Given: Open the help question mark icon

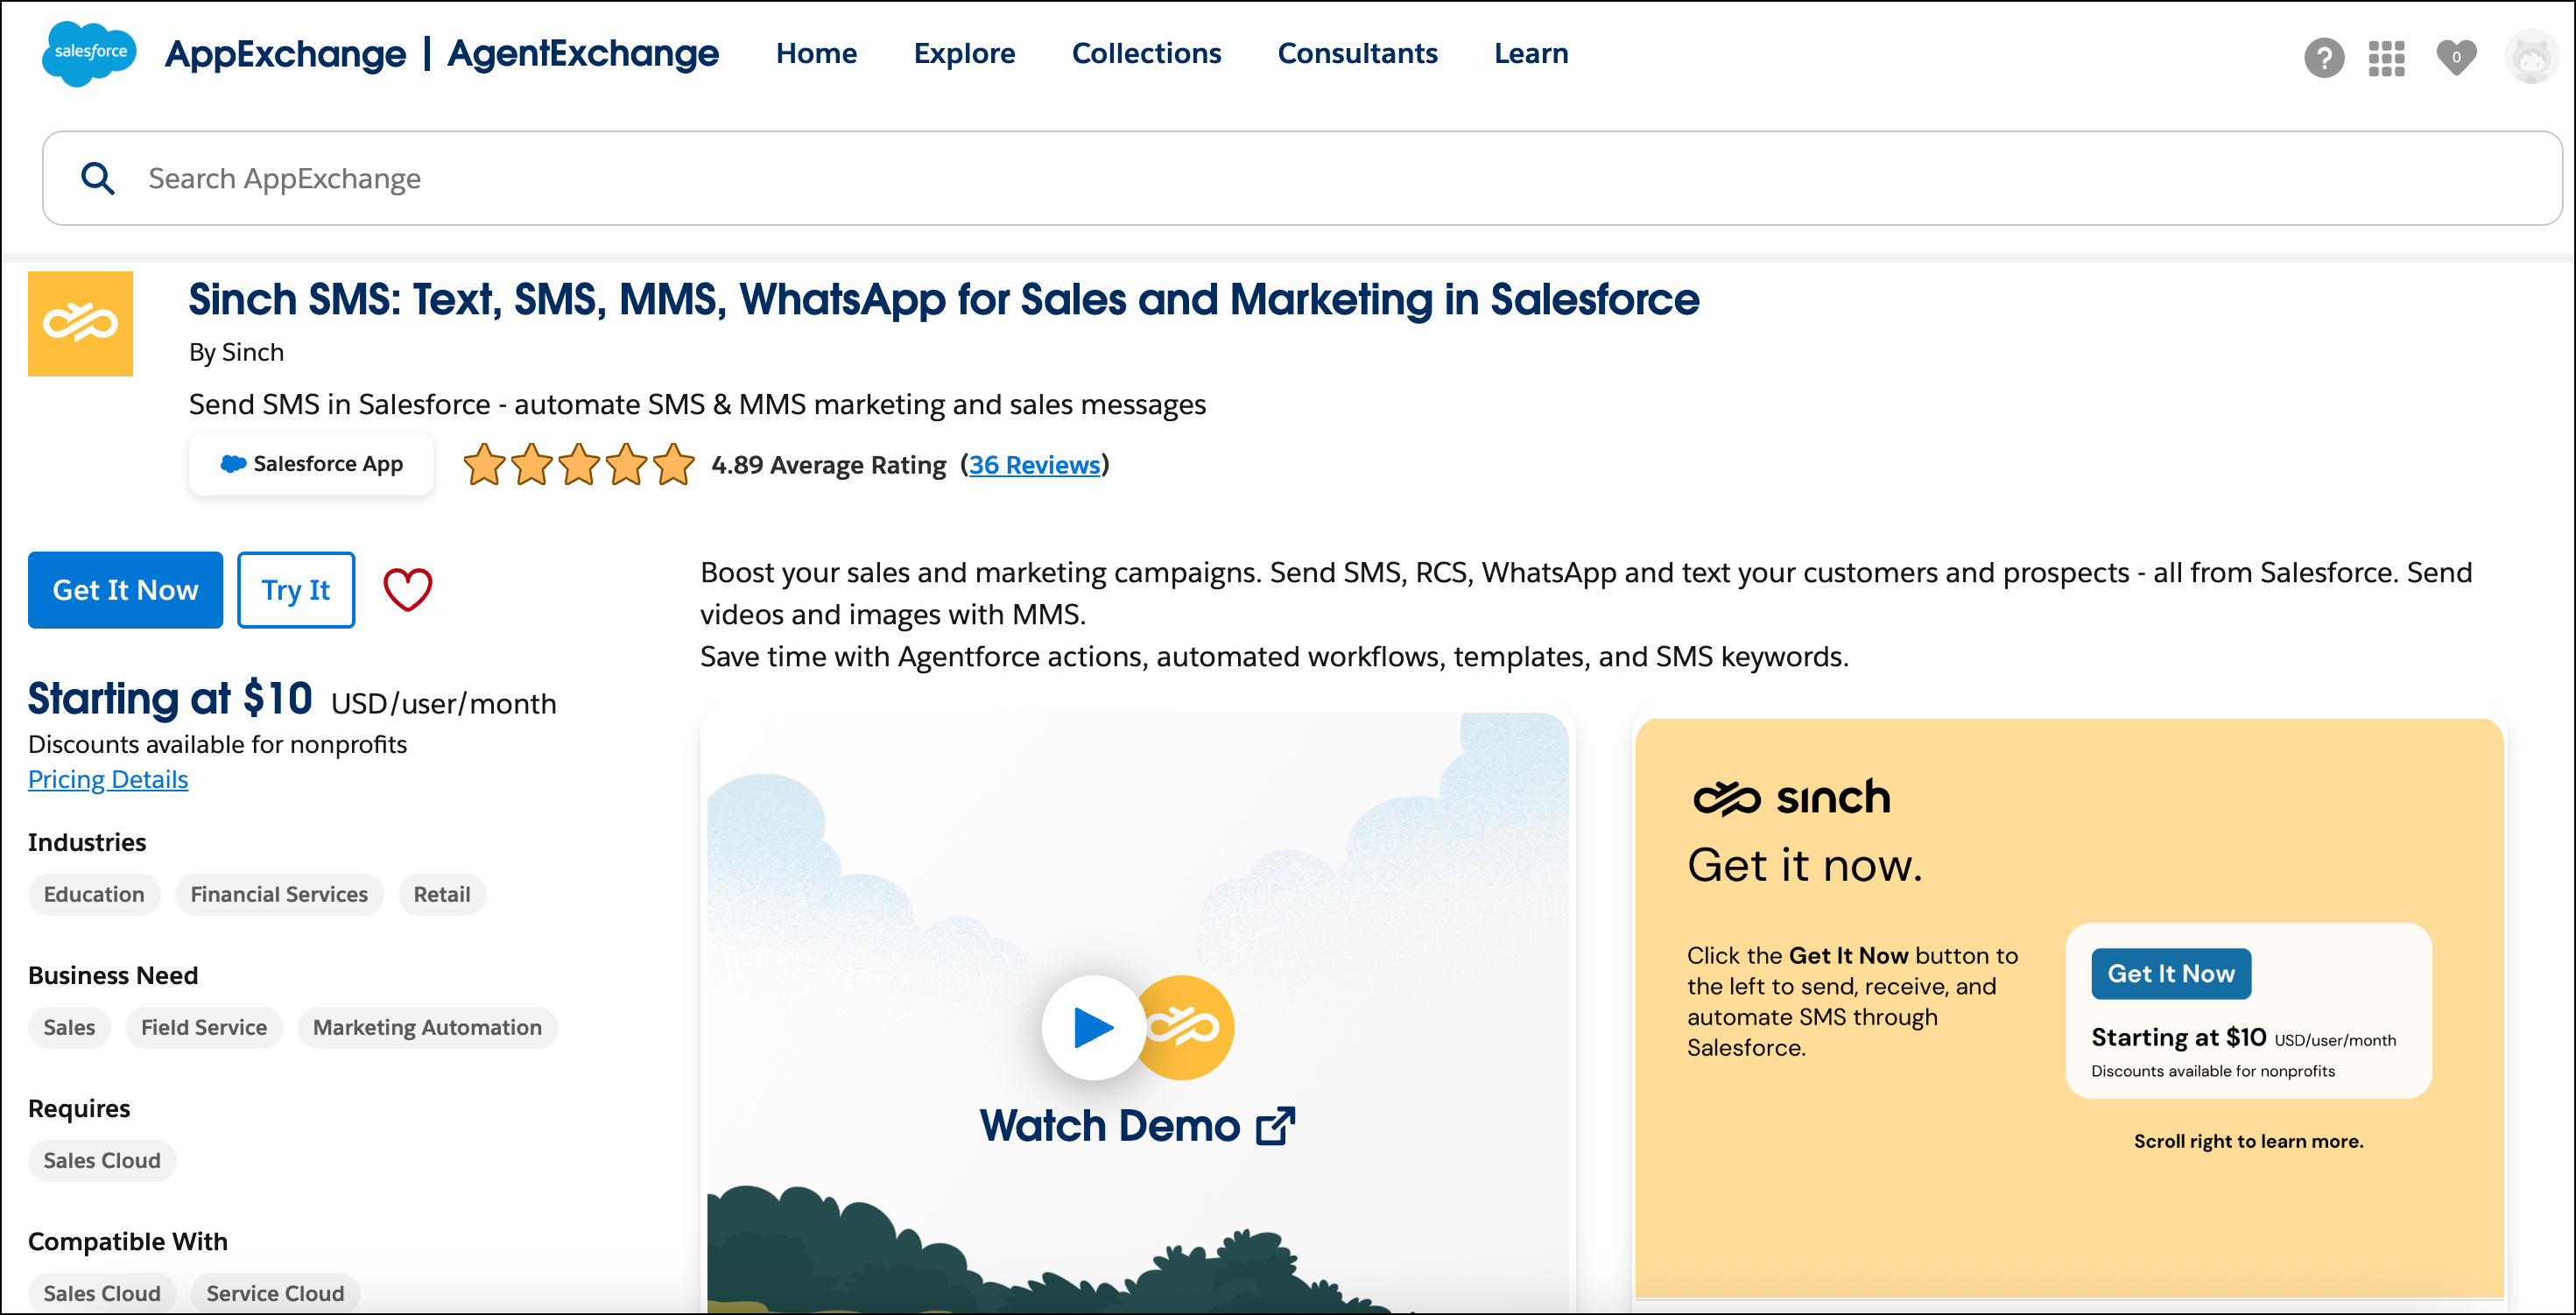Looking at the screenshot, I should [x=2323, y=57].
